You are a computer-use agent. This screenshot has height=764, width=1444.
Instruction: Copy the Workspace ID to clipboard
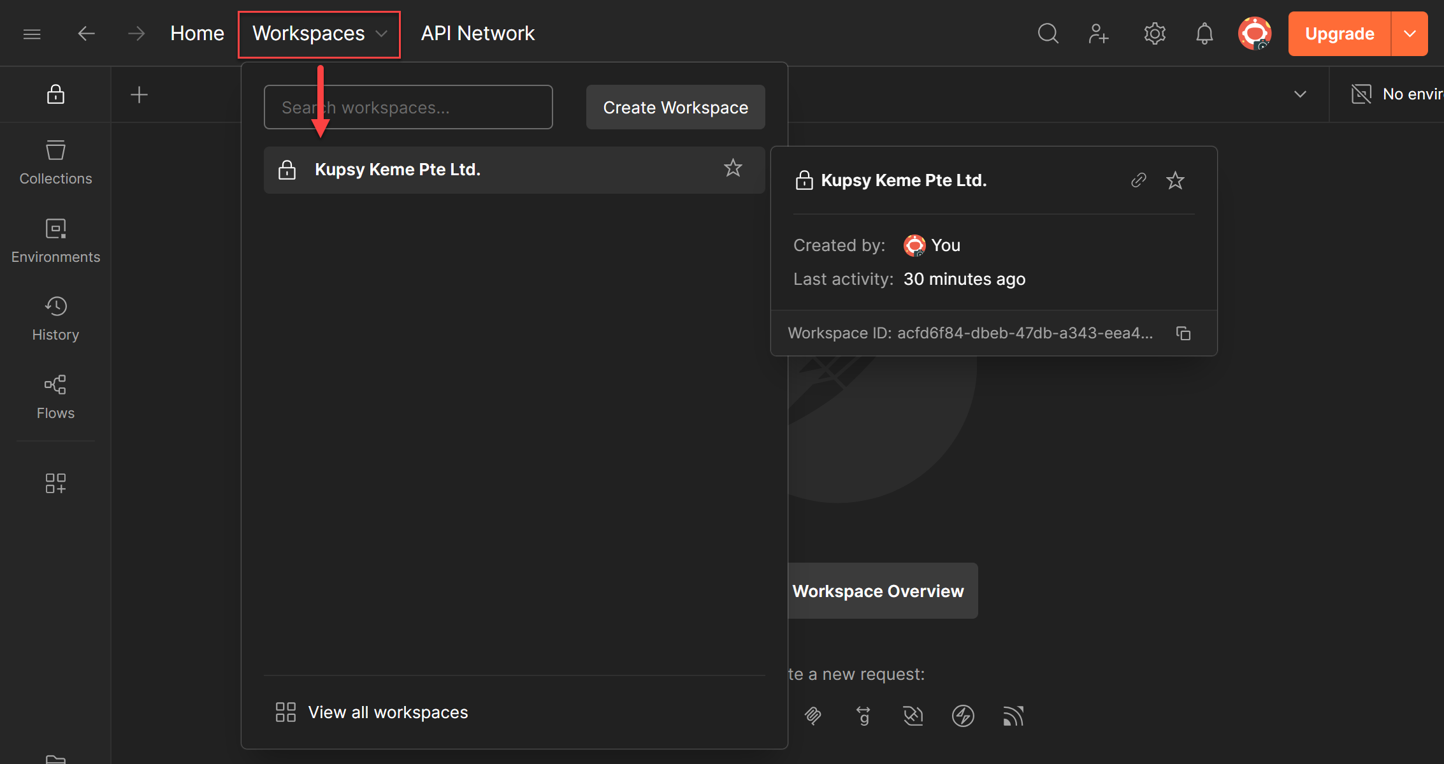coord(1183,333)
